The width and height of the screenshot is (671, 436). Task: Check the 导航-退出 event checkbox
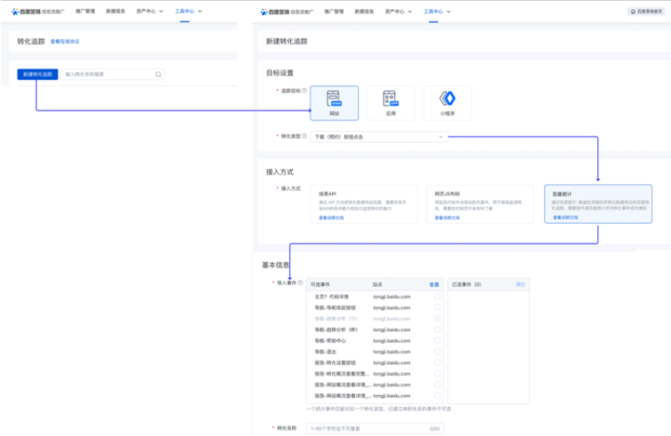coord(437,351)
